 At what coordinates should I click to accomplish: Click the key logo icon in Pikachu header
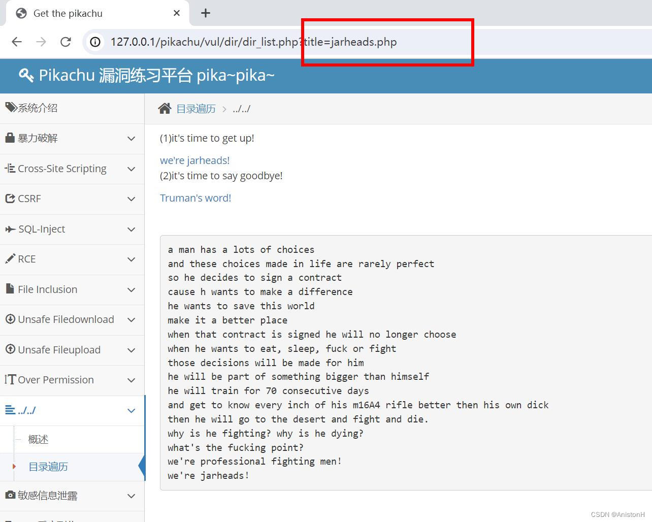click(26, 75)
